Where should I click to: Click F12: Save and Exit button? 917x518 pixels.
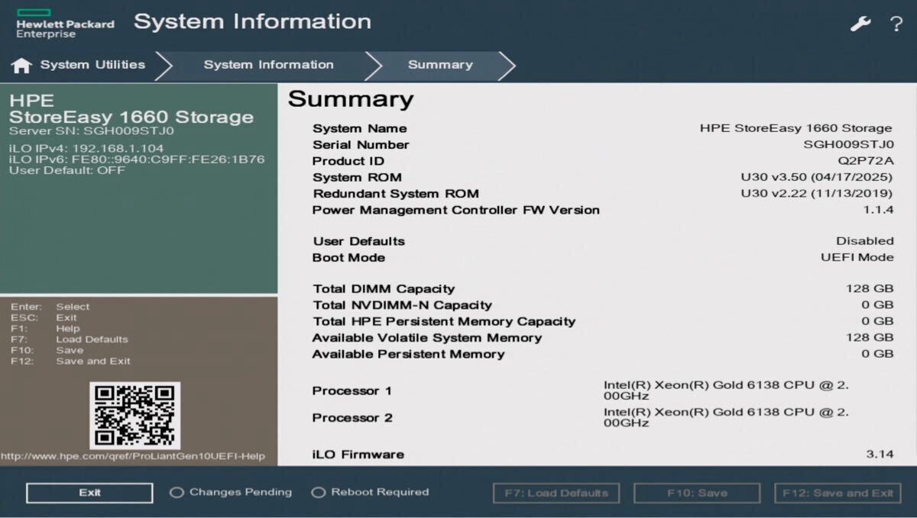838,493
